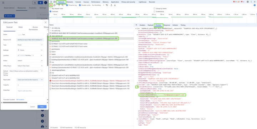The width and height of the screenshot is (257, 129).
Task: Open the Status dropdown
Action: [x=30, y=60]
